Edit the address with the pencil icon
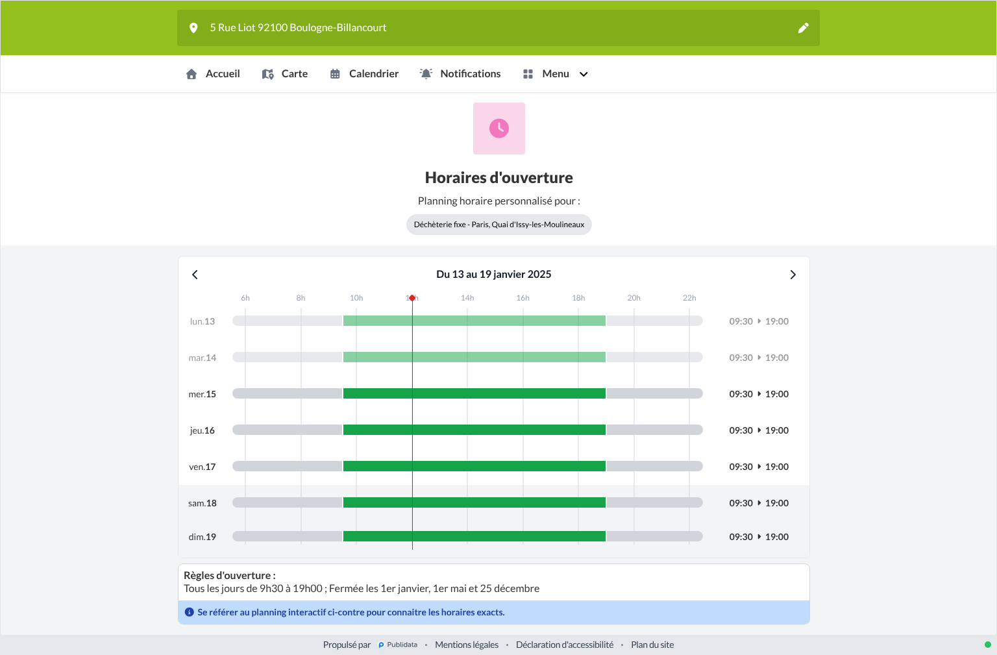 point(803,28)
